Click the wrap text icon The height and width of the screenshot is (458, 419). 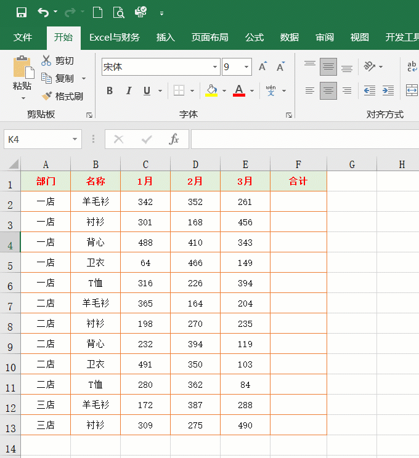pos(412,66)
